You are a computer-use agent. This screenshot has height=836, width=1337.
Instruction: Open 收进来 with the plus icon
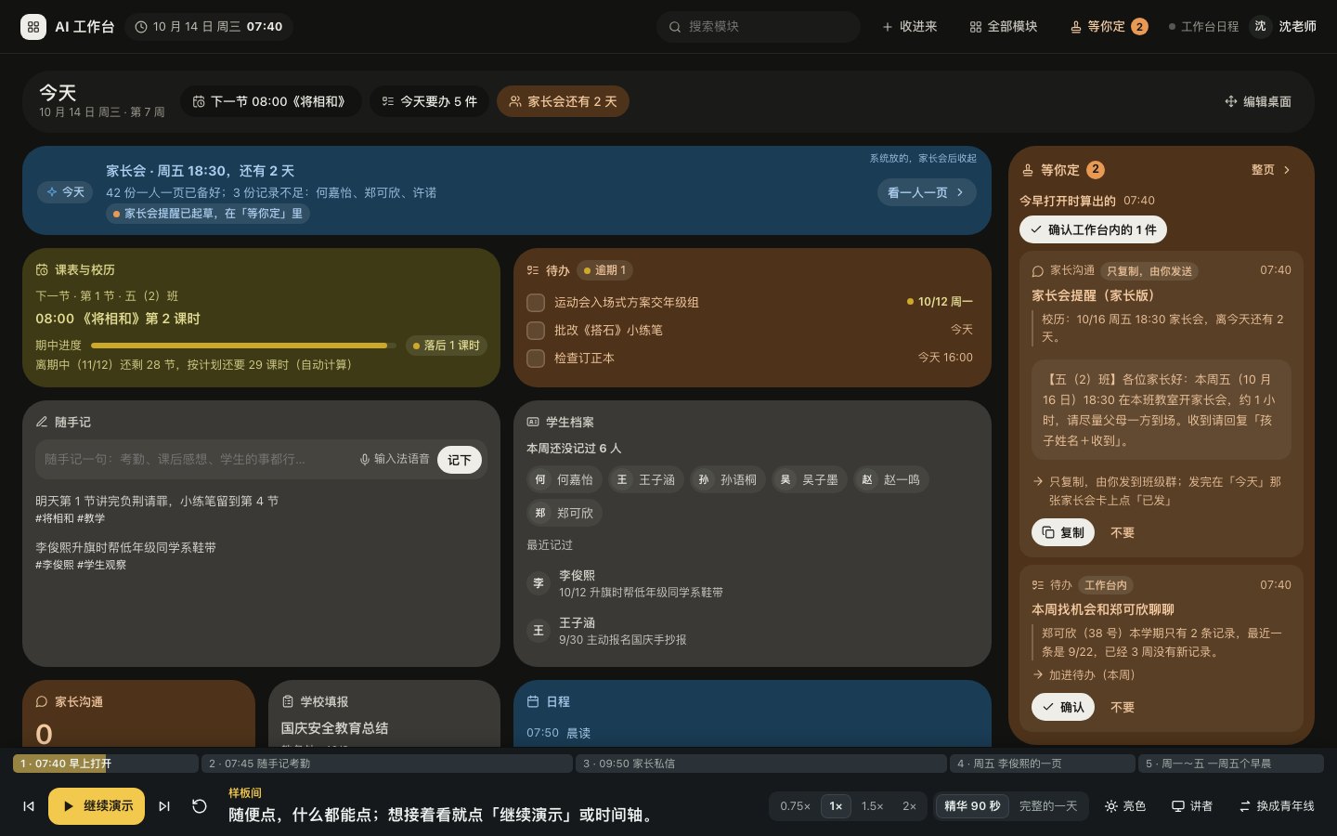(x=909, y=27)
